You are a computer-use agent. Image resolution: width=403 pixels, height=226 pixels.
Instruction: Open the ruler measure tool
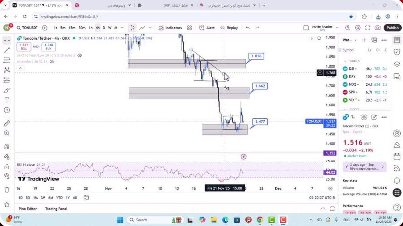[x=7, y=123]
